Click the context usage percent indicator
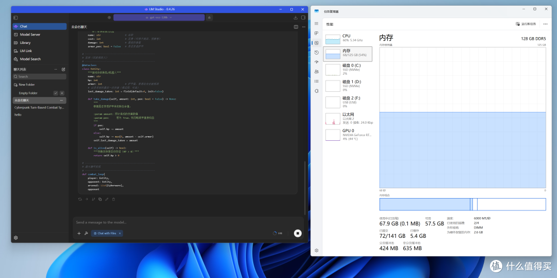The image size is (557, 278). point(278,233)
